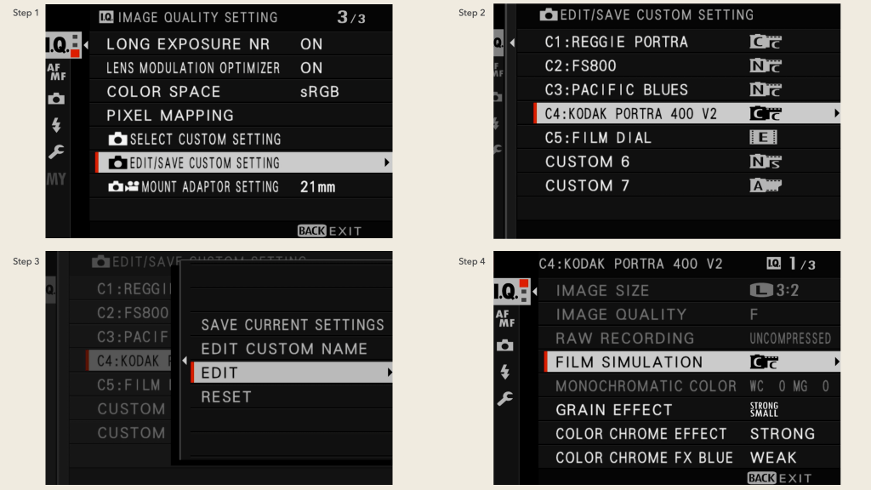Open C1:REGGIE PORTRA in Step 2 list
This screenshot has width=871, height=490.
tap(616, 42)
